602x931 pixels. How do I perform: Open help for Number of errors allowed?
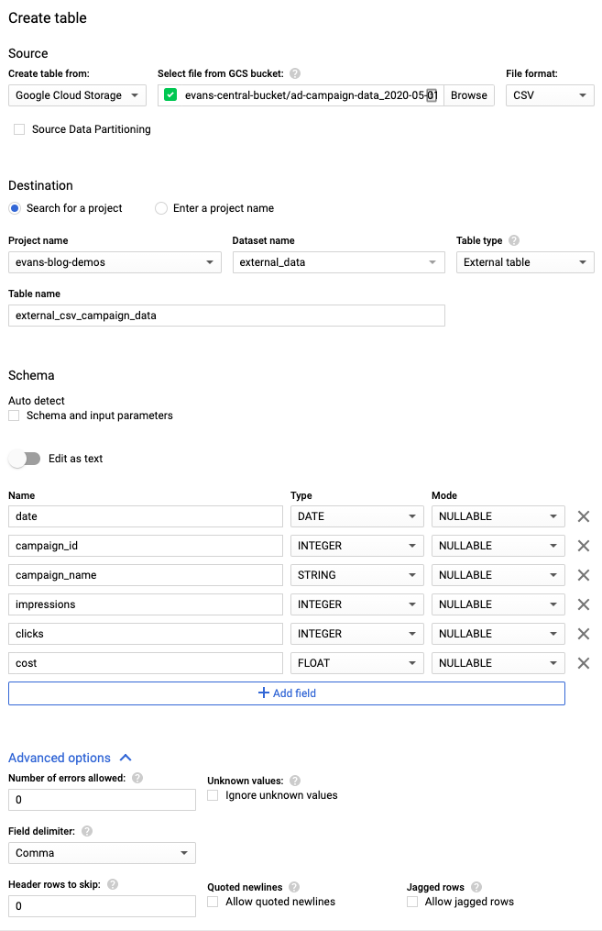[x=137, y=778]
